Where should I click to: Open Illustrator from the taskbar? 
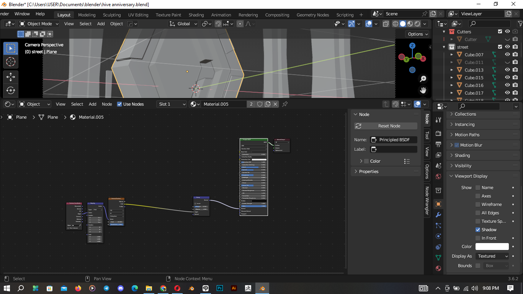point(234,288)
